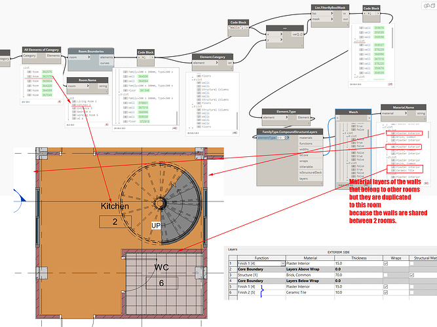Image resolution: width=437 pixels, height=327 pixels.
Task: Select row number 3 header in Layers table
Action: pos(233,275)
